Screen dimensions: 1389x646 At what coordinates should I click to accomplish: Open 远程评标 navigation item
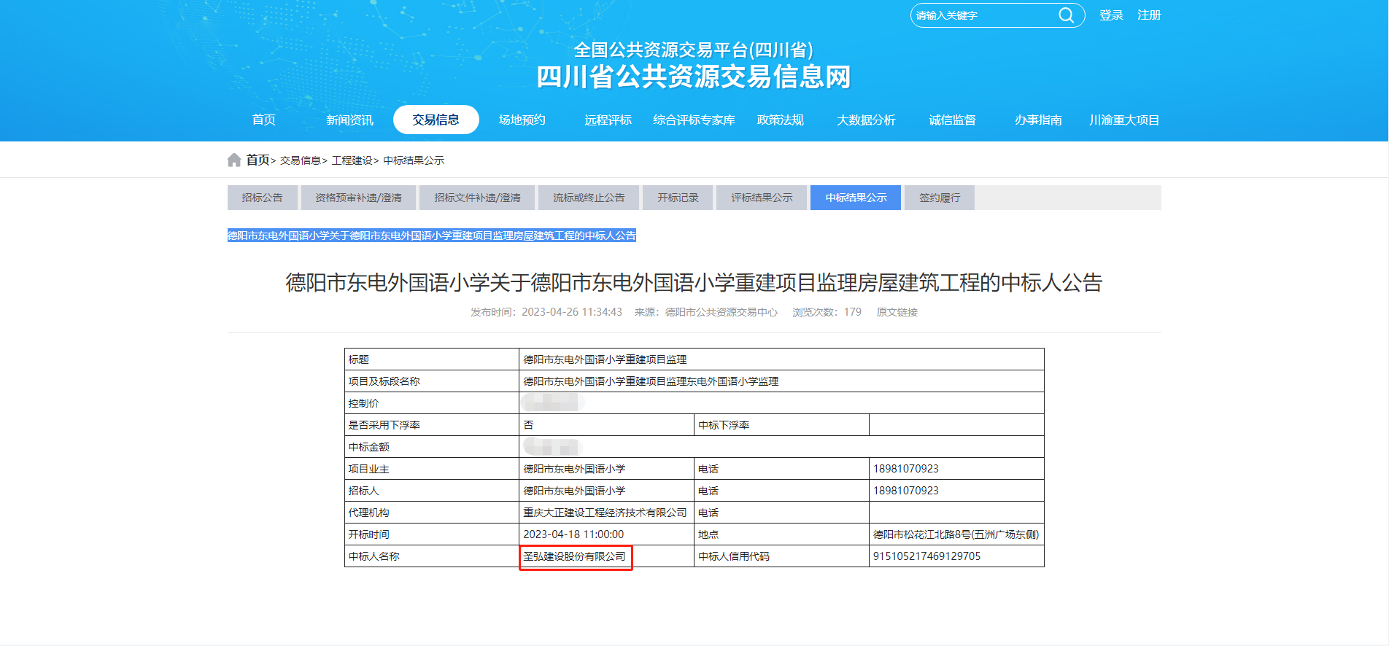(x=608, y=120)
